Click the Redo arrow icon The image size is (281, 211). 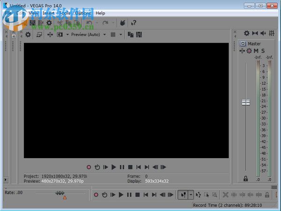point(105,23)
